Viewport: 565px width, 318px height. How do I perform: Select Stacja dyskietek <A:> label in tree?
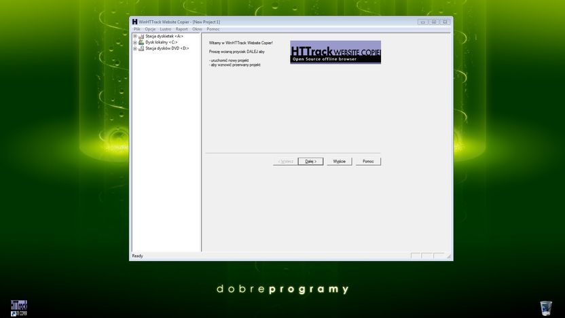point(164,36)
